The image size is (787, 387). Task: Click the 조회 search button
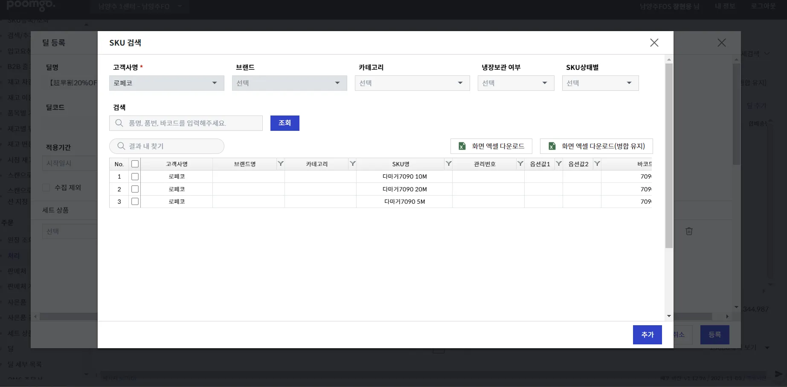click(285, 123)
